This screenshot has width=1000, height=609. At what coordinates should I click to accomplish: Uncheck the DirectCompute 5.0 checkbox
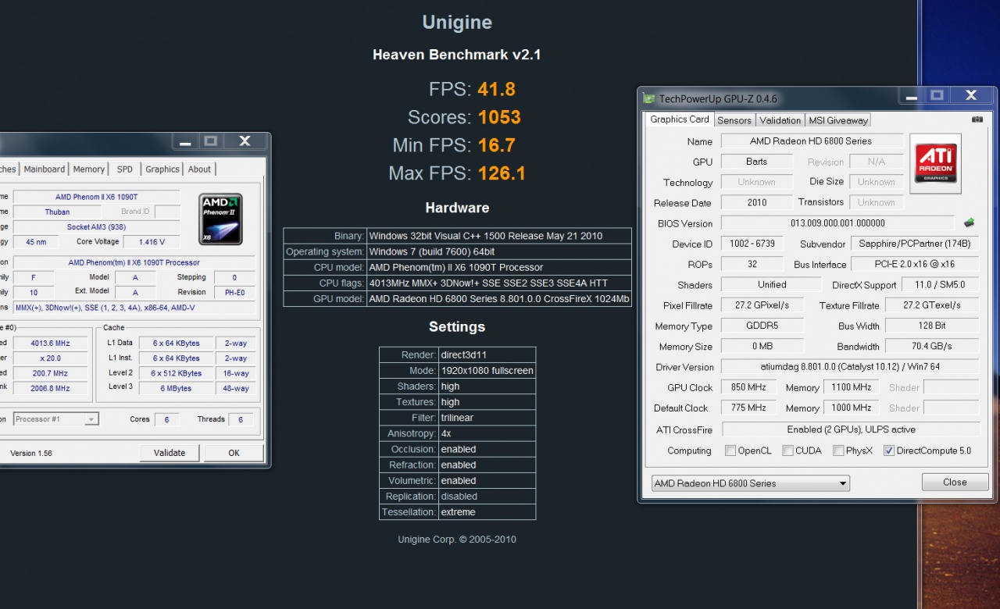(x=889, y=451)
